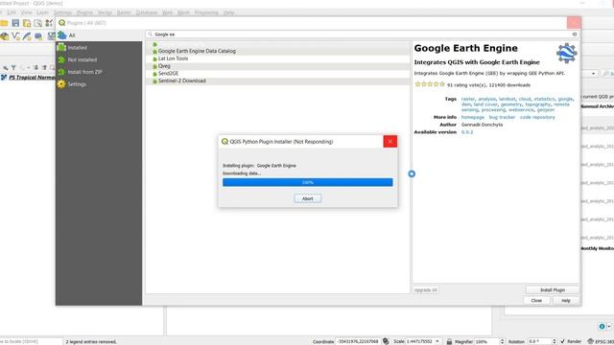Click the Magnifier spinbox arrows

pyautogui.click(x=502, y=341)
